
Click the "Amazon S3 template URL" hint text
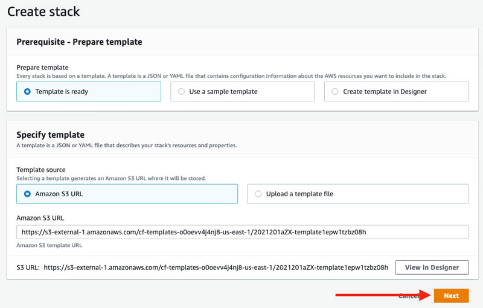(50, 245)
